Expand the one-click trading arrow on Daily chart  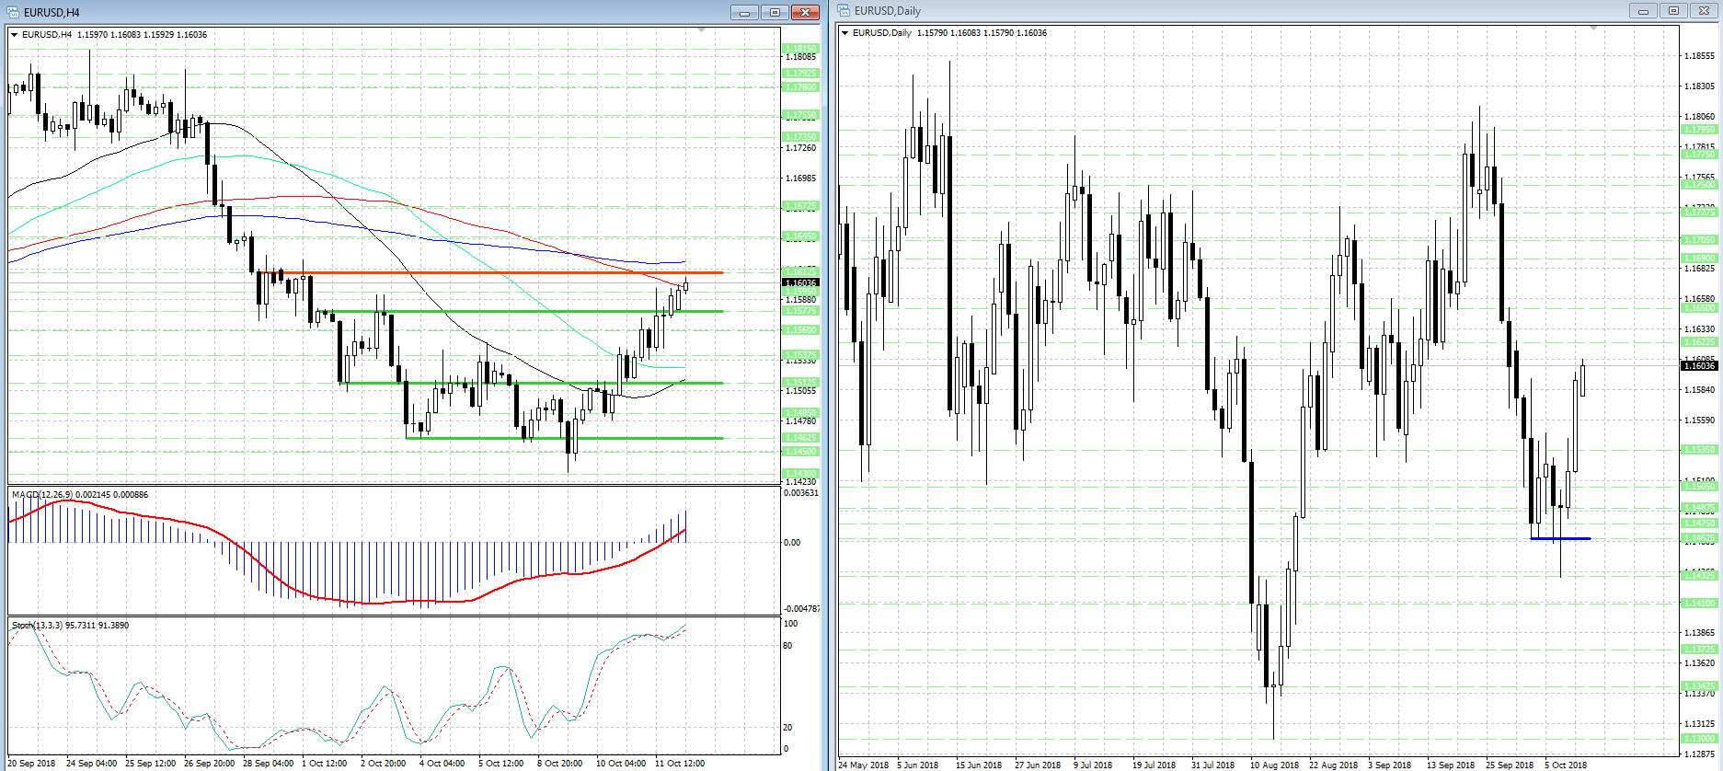pos(845,33)
